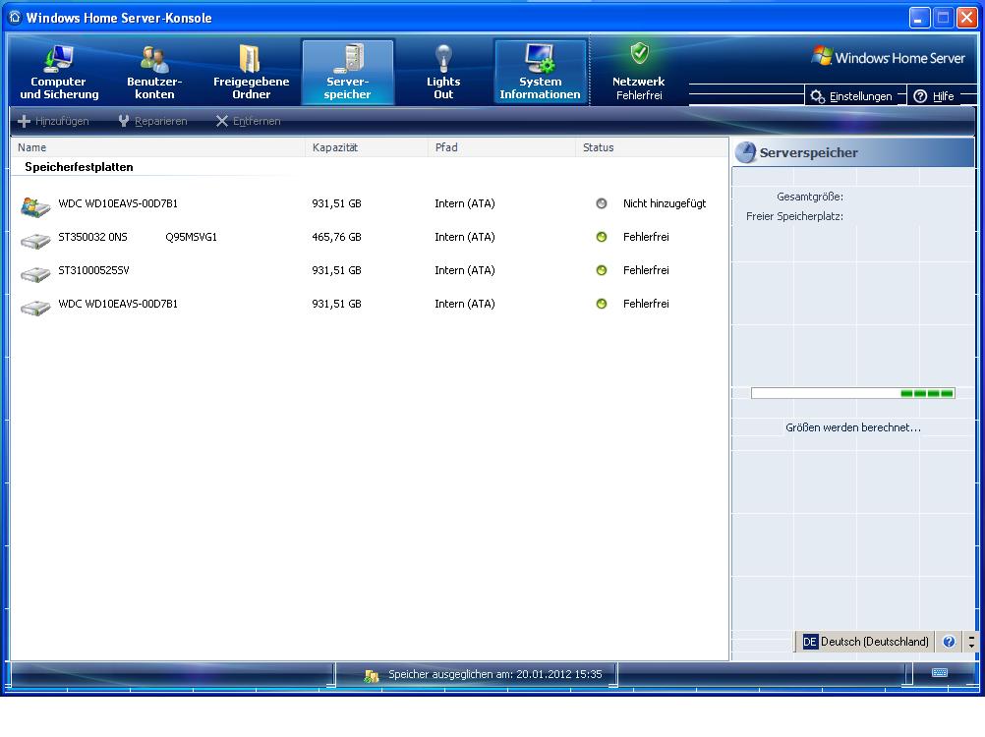985x737 pixels.
Task: Click the Pfad column header
Action: (501, 147)
